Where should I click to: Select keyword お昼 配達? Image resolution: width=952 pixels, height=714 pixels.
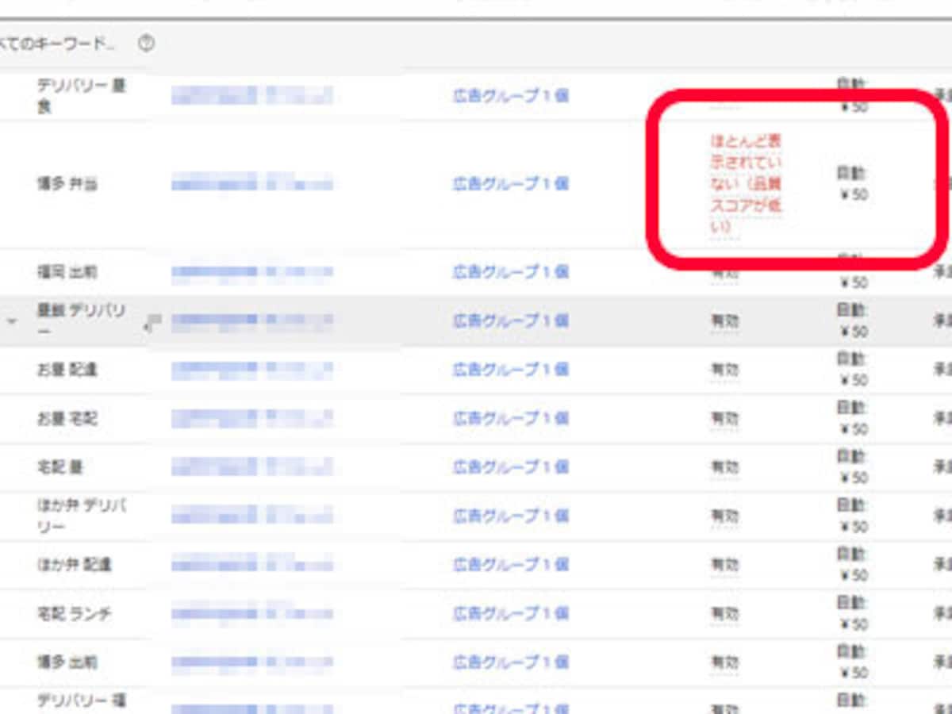(68, 370)
